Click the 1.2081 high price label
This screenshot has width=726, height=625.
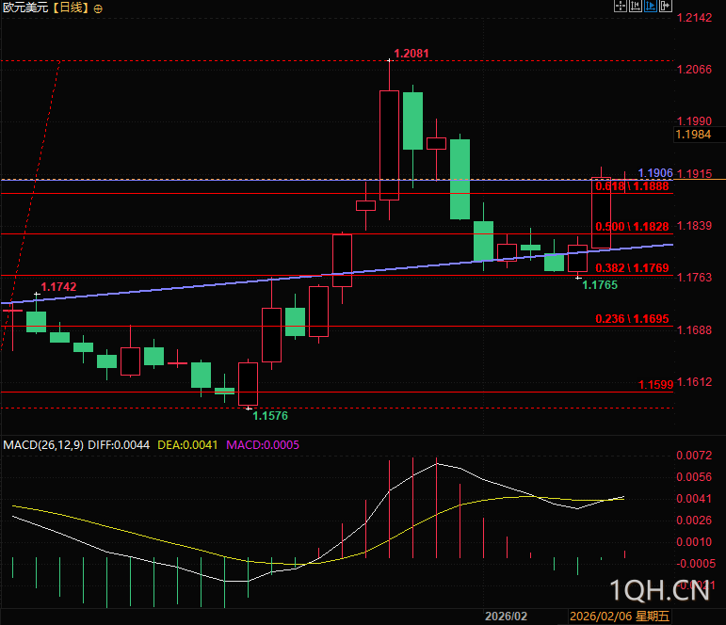click(411, 54)
